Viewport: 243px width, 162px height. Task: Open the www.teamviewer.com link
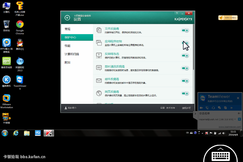pos(230,127)
